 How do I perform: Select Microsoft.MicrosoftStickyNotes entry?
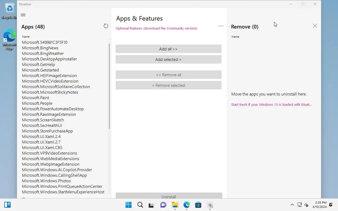click(50, 92)
